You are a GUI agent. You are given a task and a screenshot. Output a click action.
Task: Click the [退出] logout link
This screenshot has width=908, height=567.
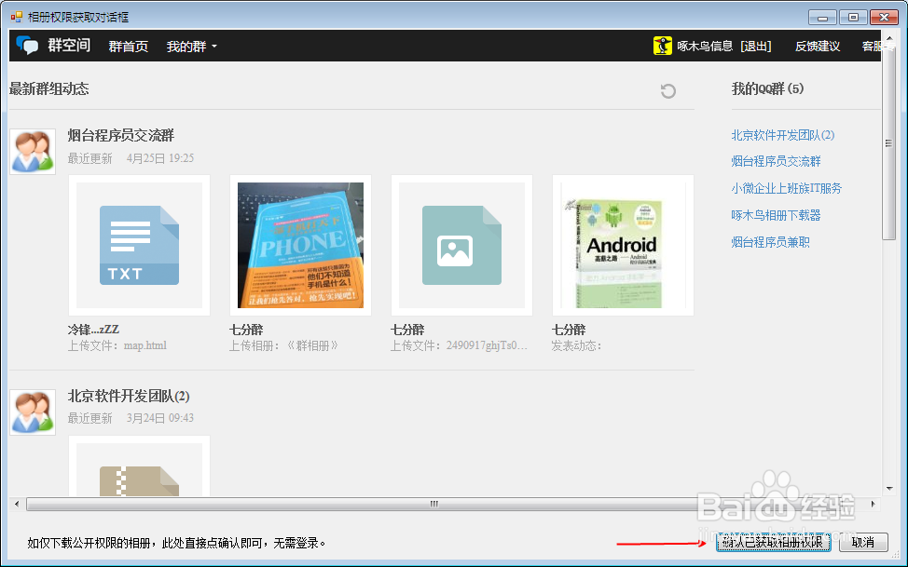coord(756,46)
